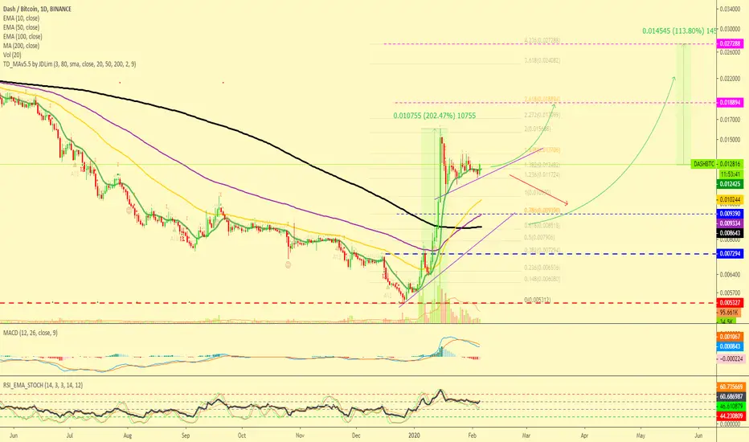749x442 pixels.
Task: Click the TD_MAv5.5 by JDLim indicator label
Action: (69, 64)
